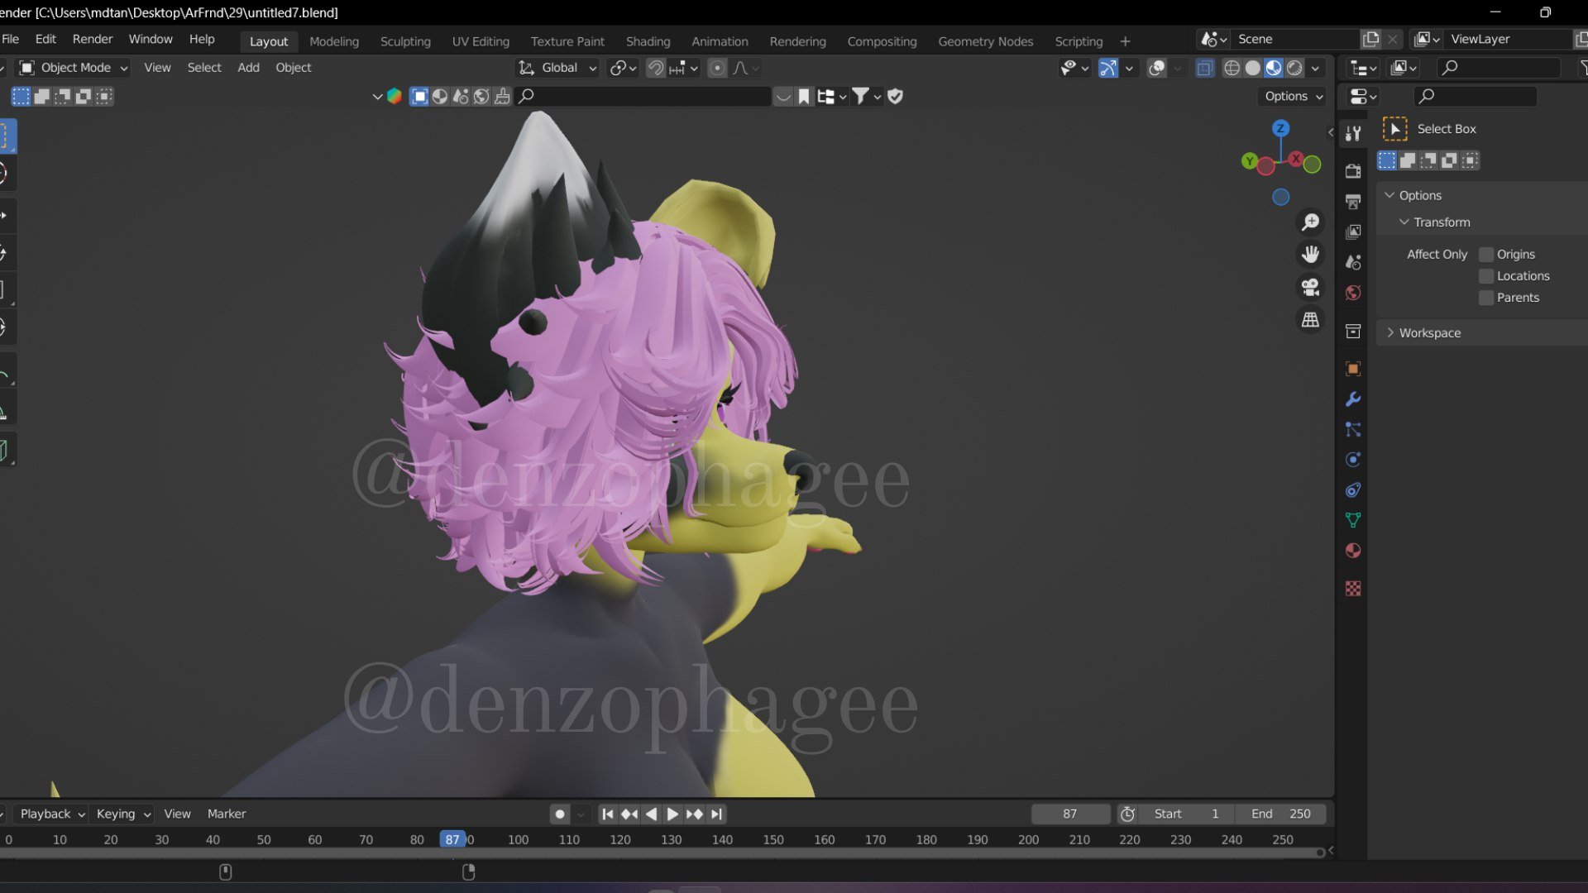Click the zoom magnifier viewport gizmo
This screenshot has width=1588, height=893.
[x=1310, y=222]
